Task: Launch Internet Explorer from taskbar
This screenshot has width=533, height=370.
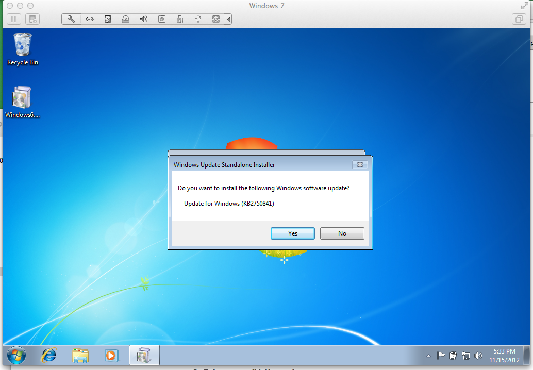Action: [x=49, y=356]
